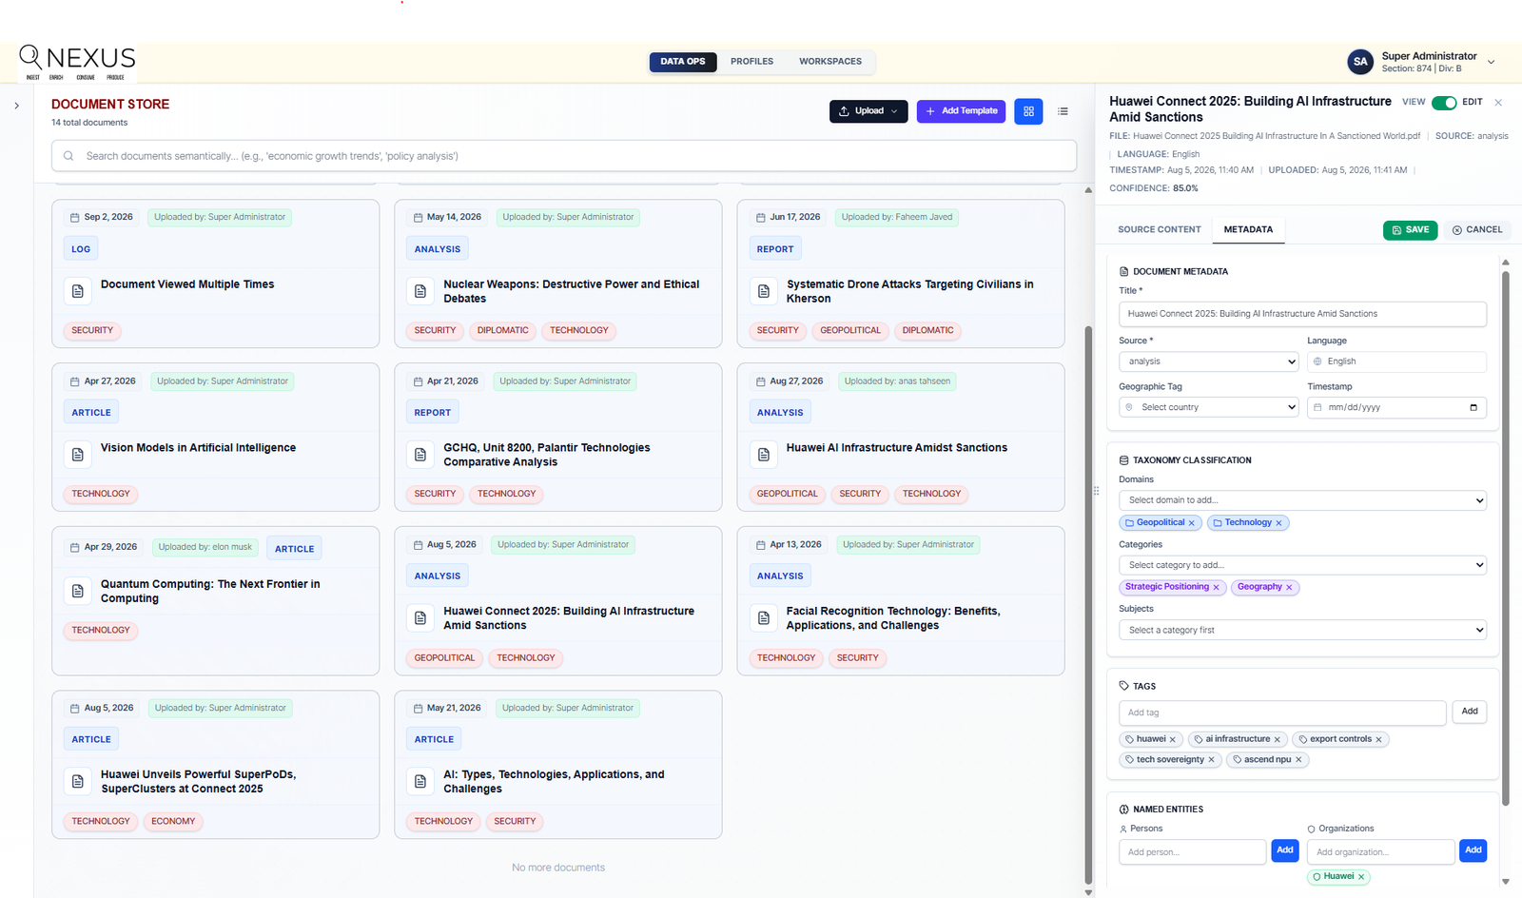This screenshot has width=1522, height=898.
Task: Click the Economy tag on SuperPoDs card
Action: [173, 821]
